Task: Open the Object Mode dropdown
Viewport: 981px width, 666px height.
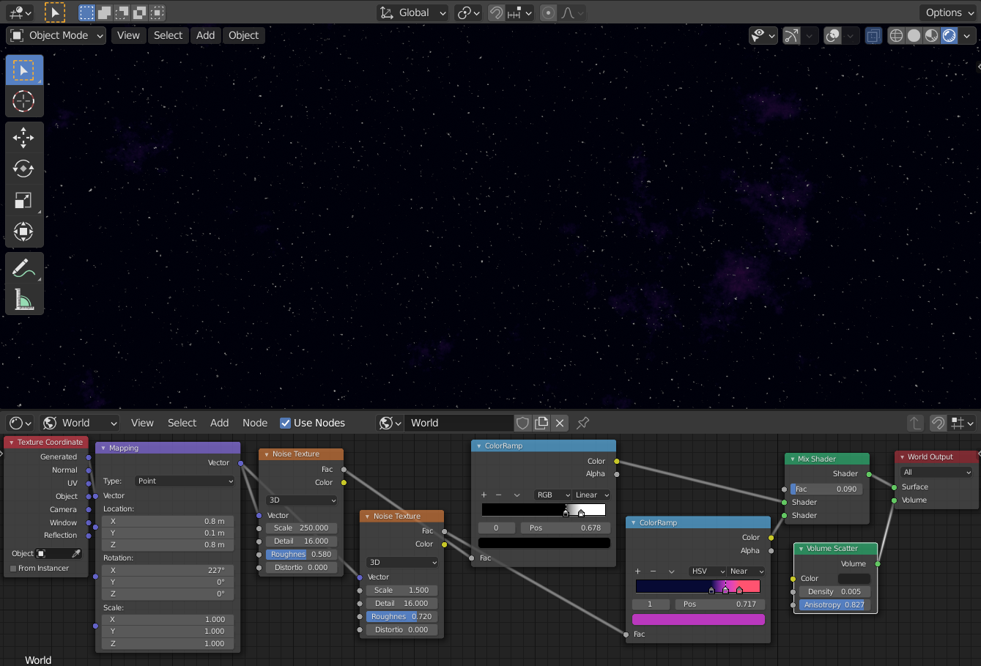Action: point(57,35)
